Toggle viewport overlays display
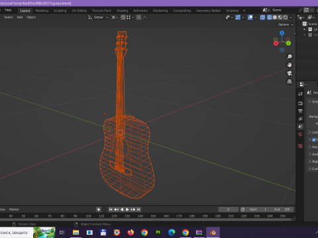This screenshot has width=318, height=238. pos(250,17)
